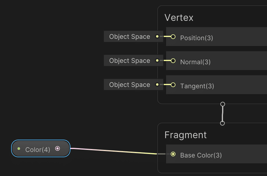
Task: Click the Vertex context title
Action: (x=179, y=18)
